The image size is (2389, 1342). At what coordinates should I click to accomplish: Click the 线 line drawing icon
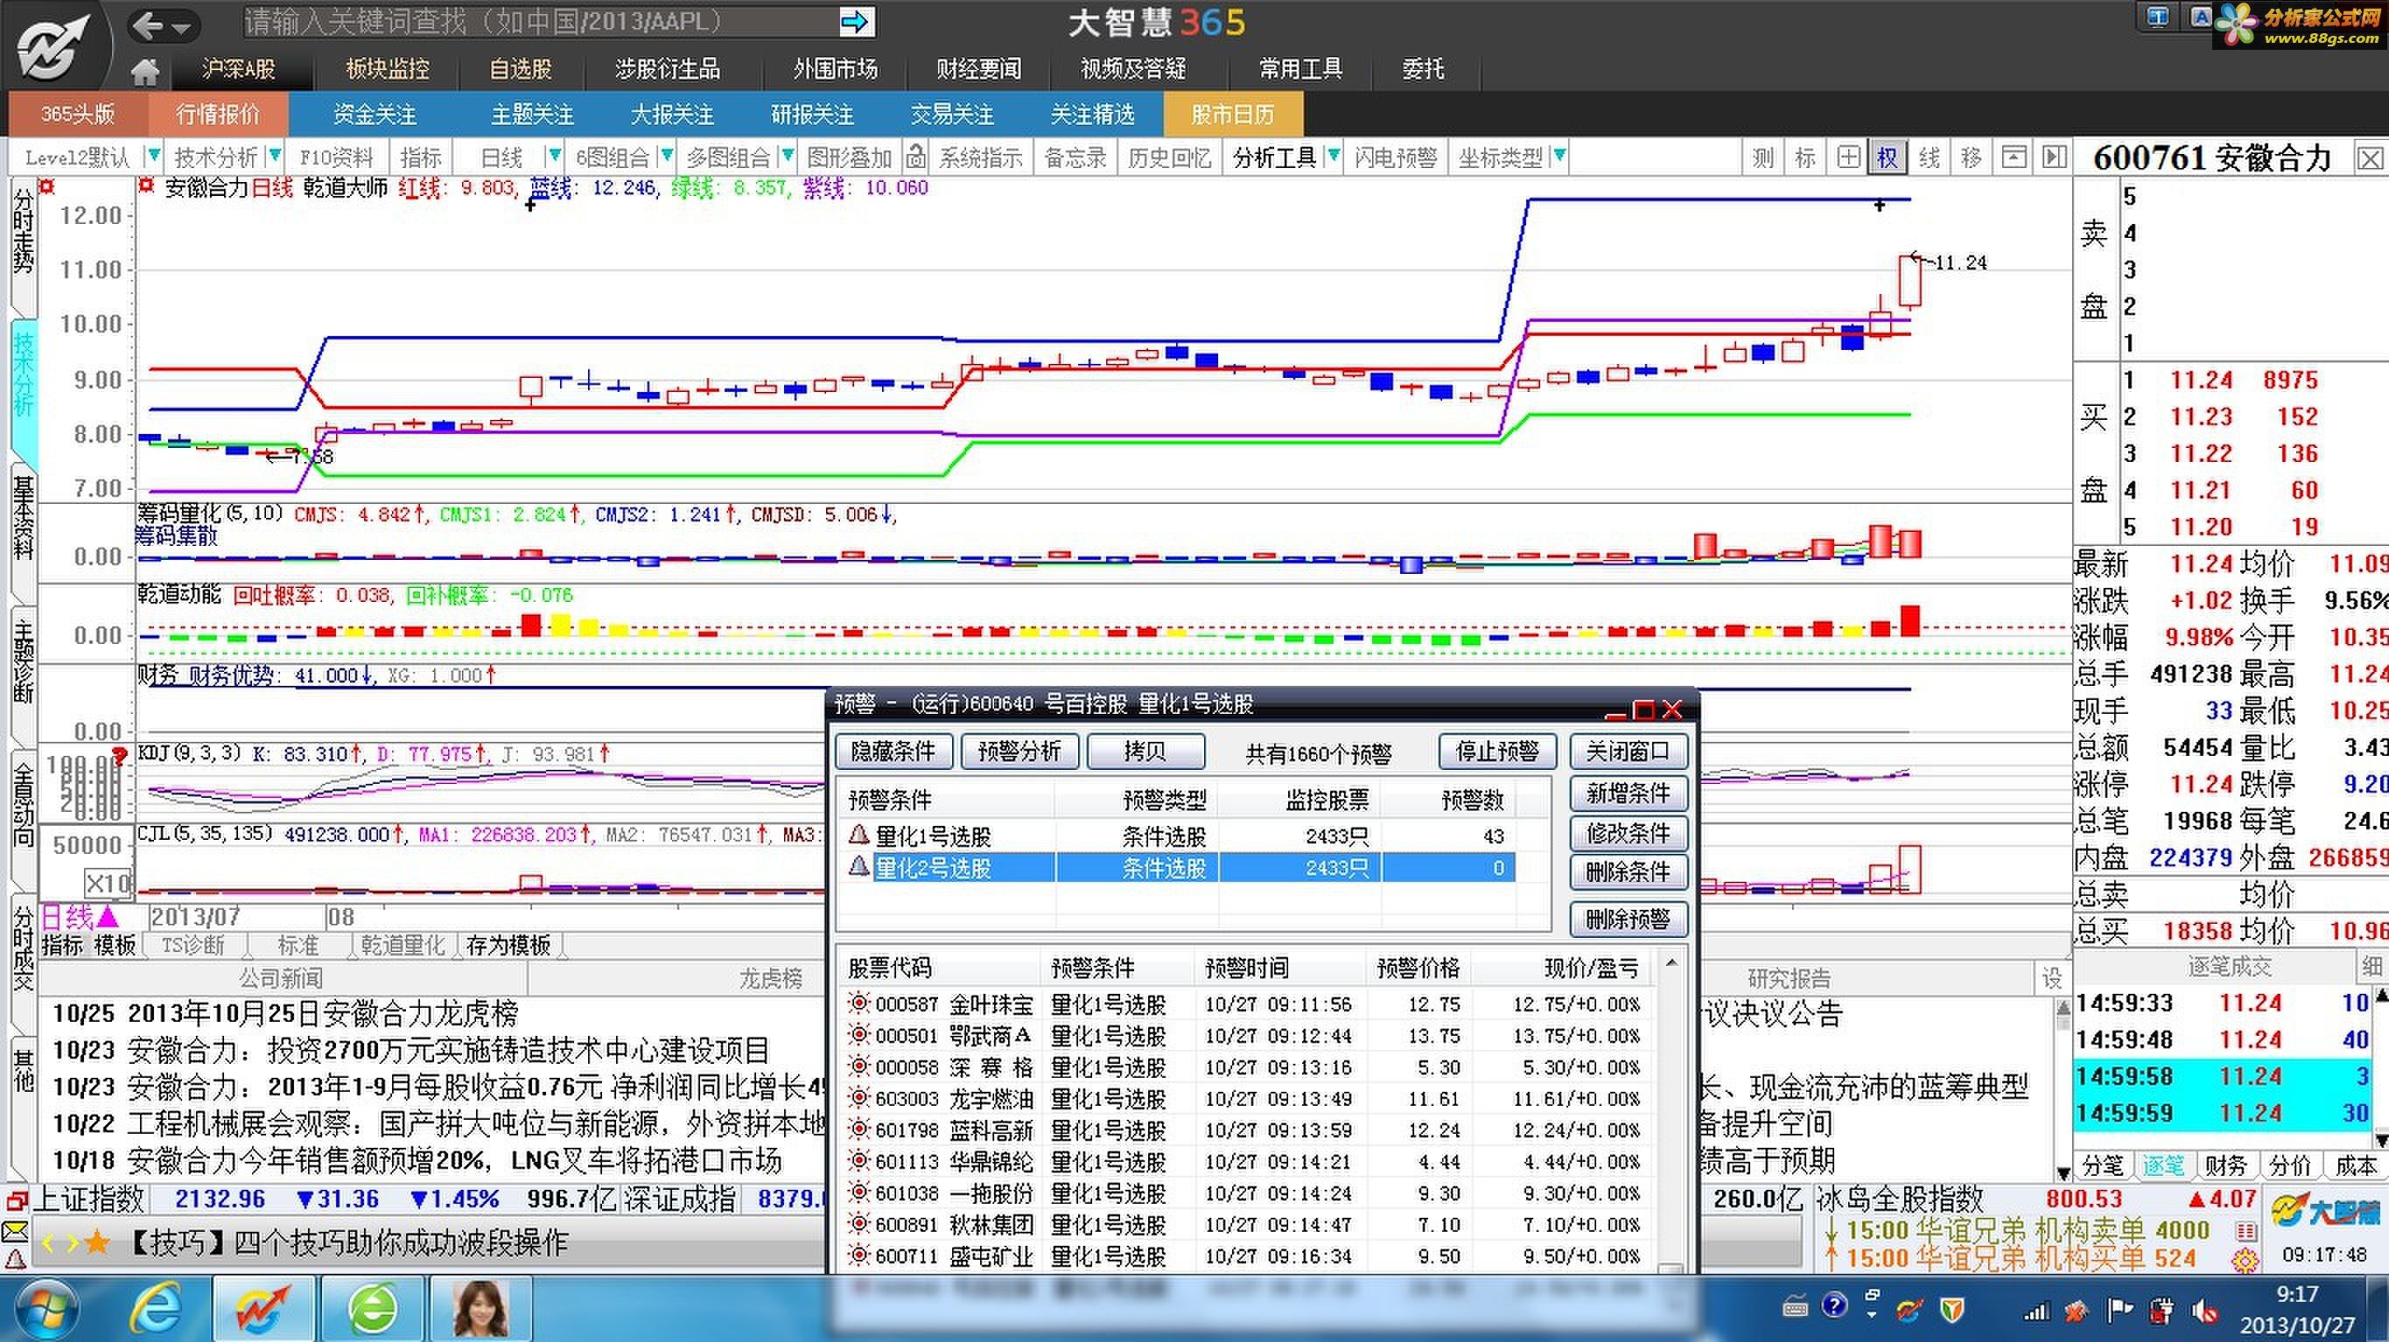tap(1929, 157)
